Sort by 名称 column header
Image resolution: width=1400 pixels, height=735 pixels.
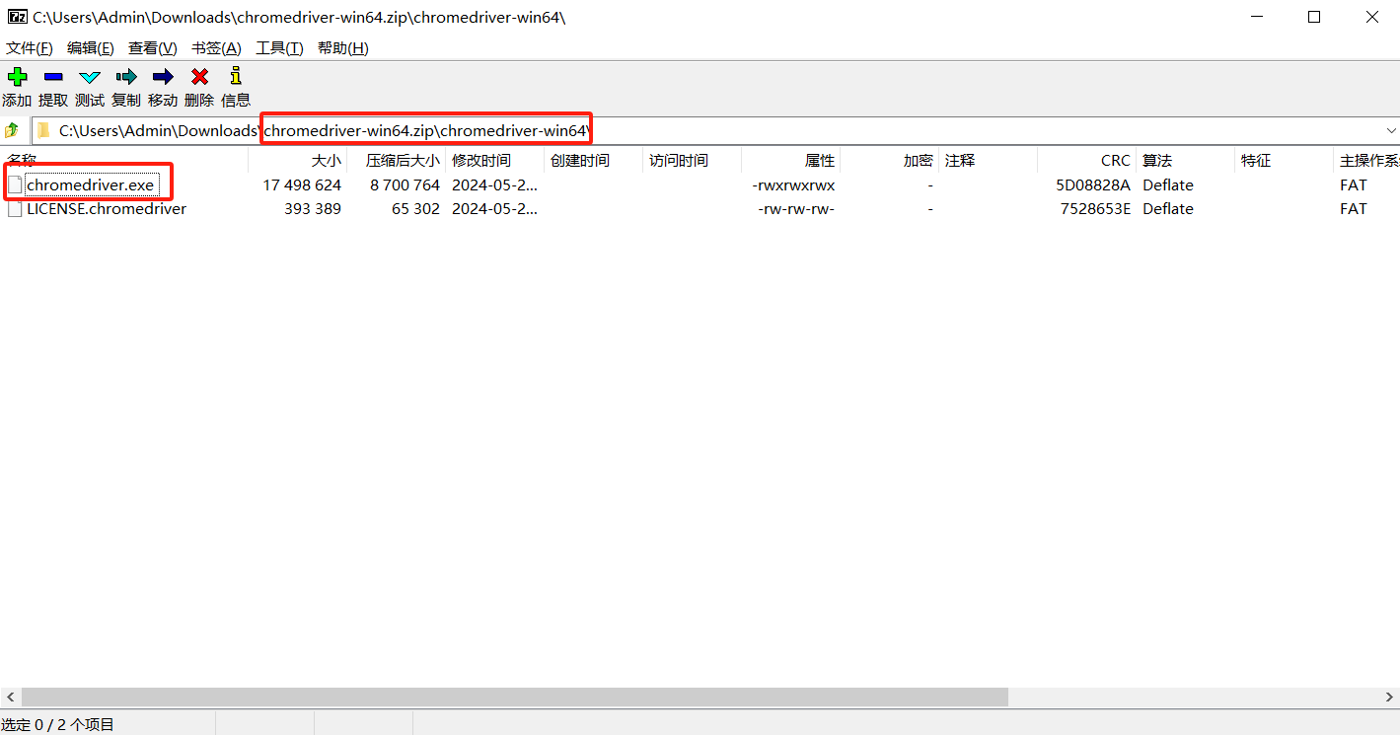124,160
